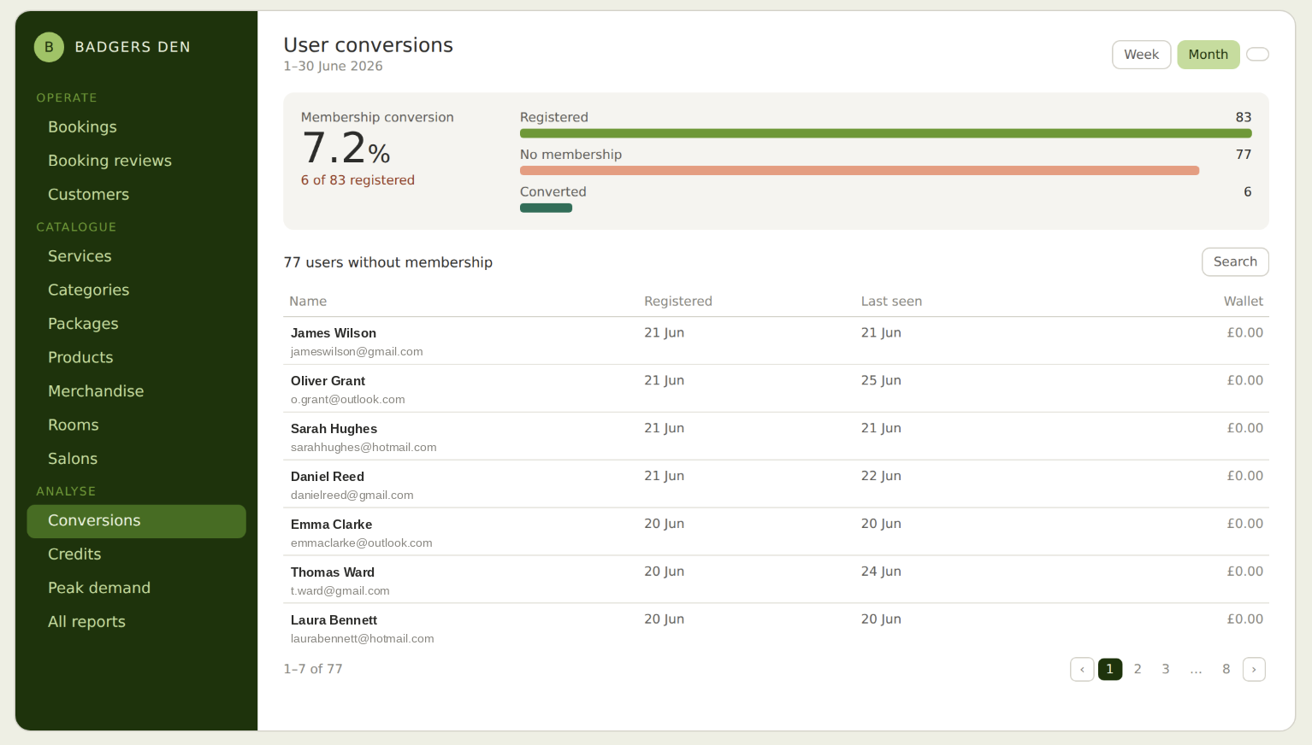This screenshot has height=745, width=1312.
Task: Open James Wilson's user row
Action: pyautogui.click(x=776, y=341)
